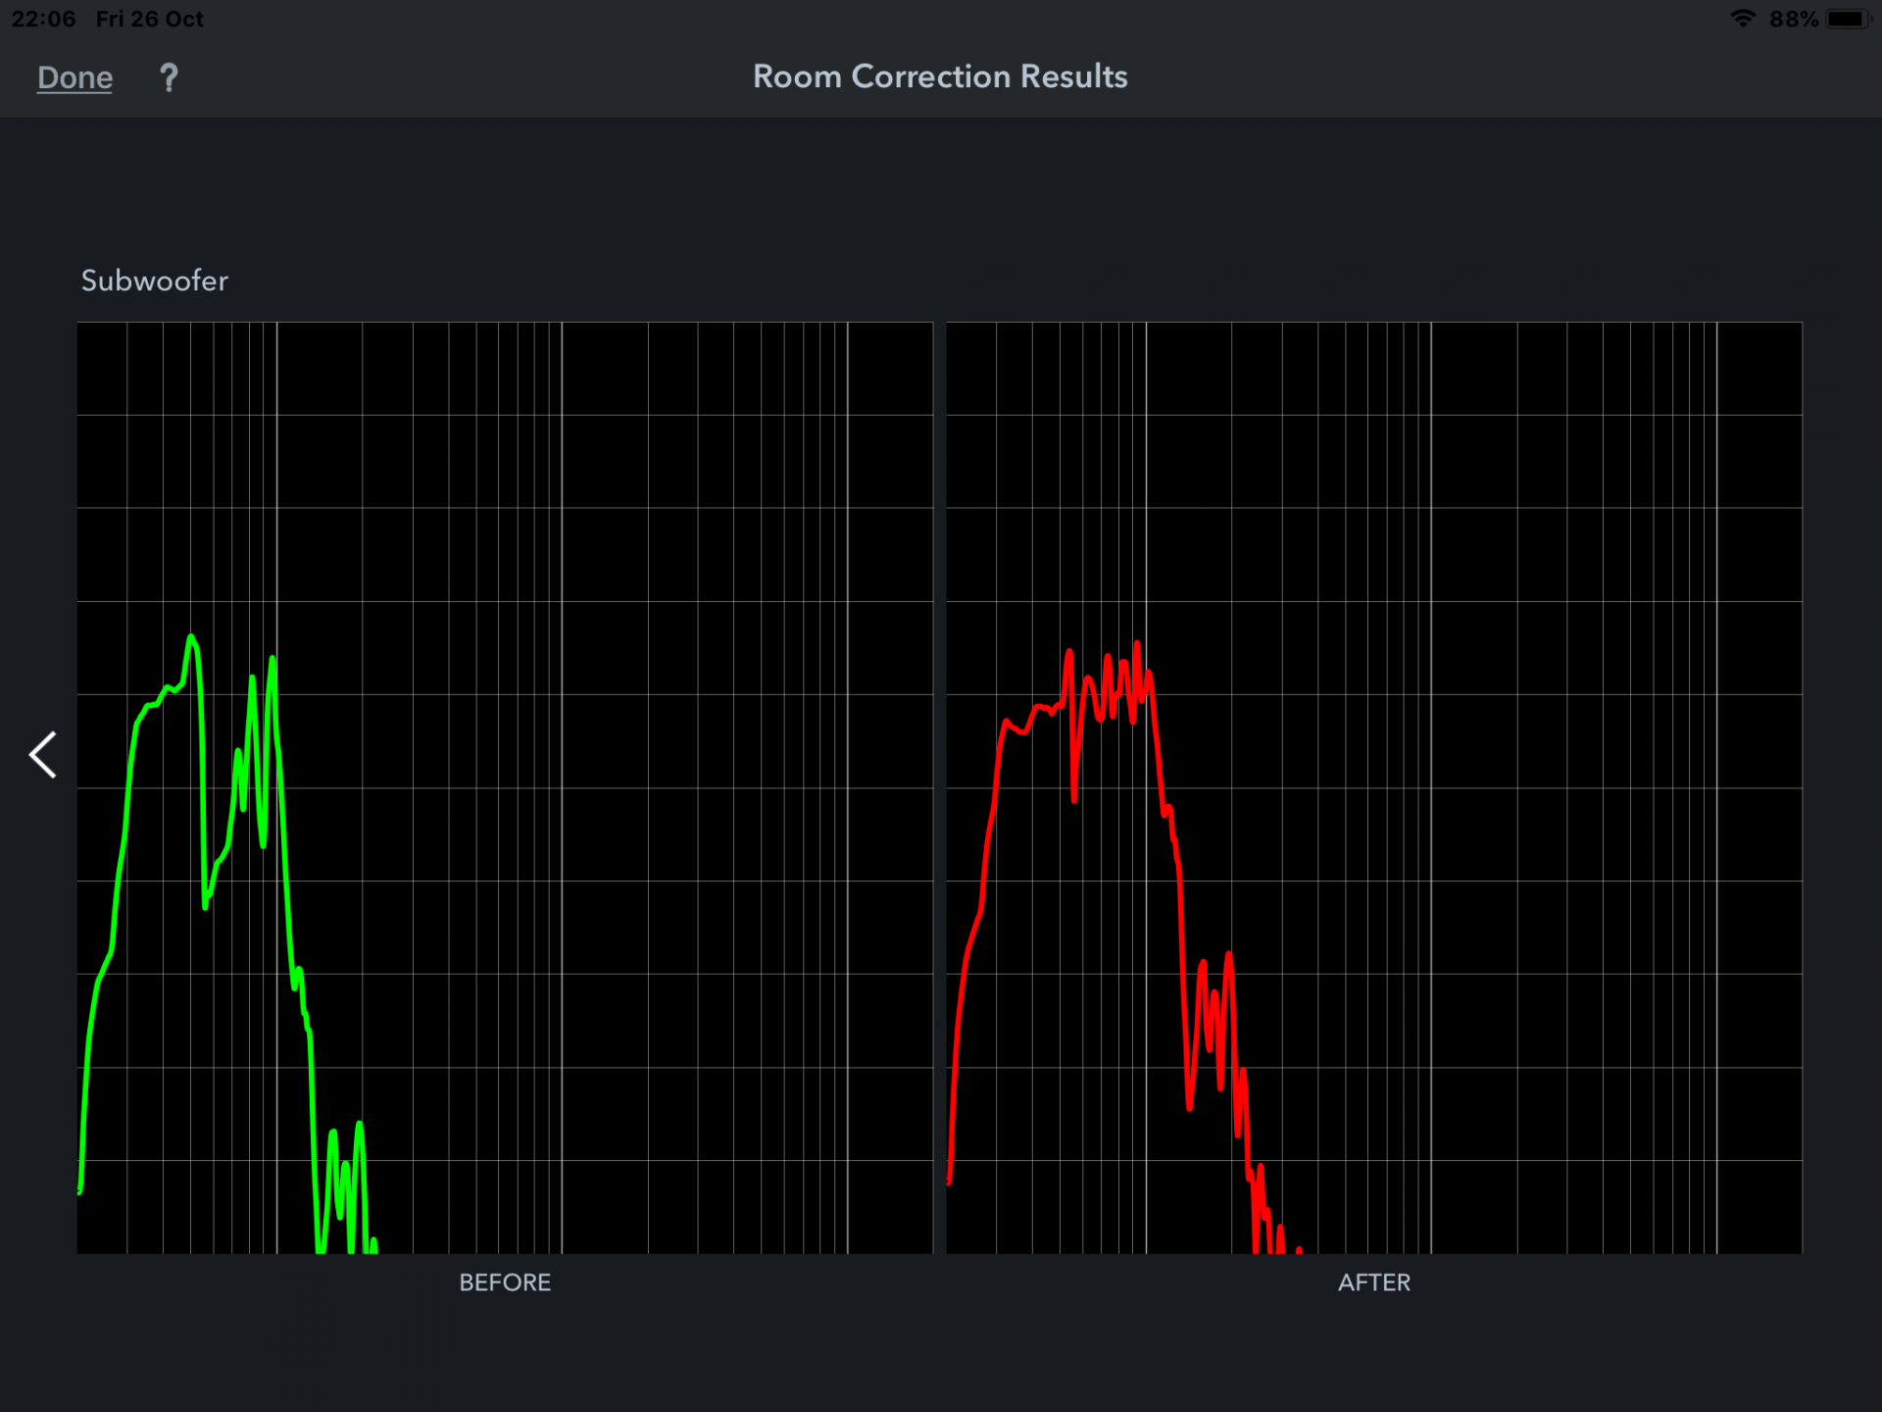Tap the battery icon in status bar
Screen dimensions: 1882x1412
[x=1848, y=19]
